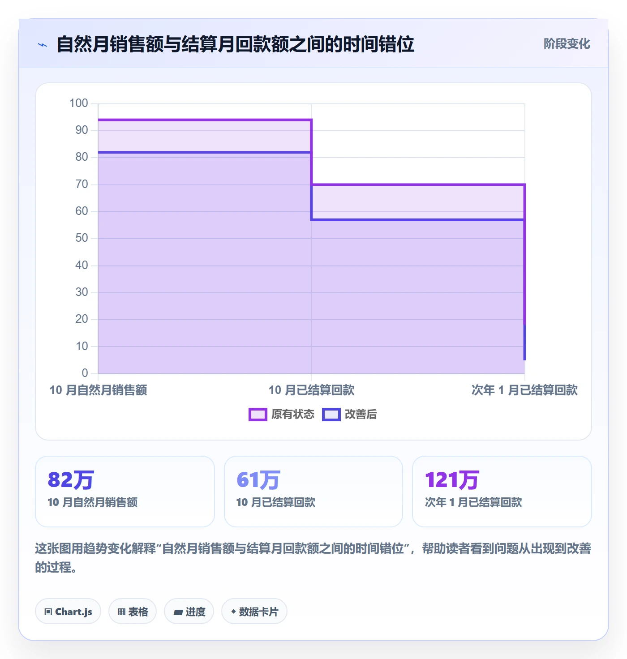Open the 61万 settled payment card
Image resolution: width=627 pixels, height=659 pixels.
pos(313,492)
